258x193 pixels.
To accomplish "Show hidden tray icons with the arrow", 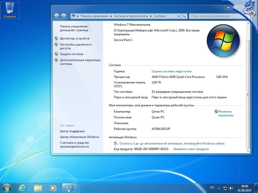I will tap(219, 188).
